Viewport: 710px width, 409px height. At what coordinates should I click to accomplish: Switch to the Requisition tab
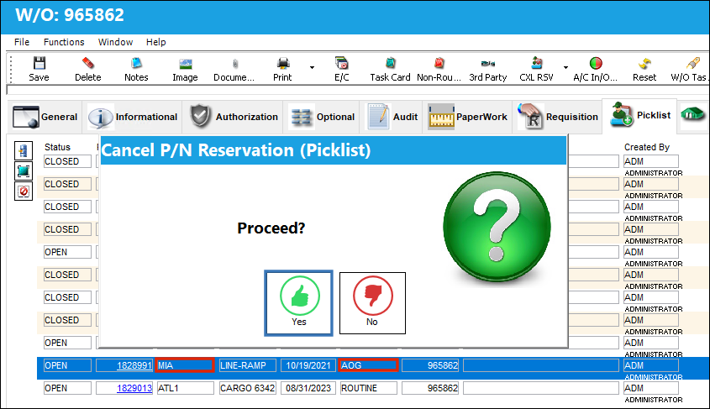coord(557,117)
